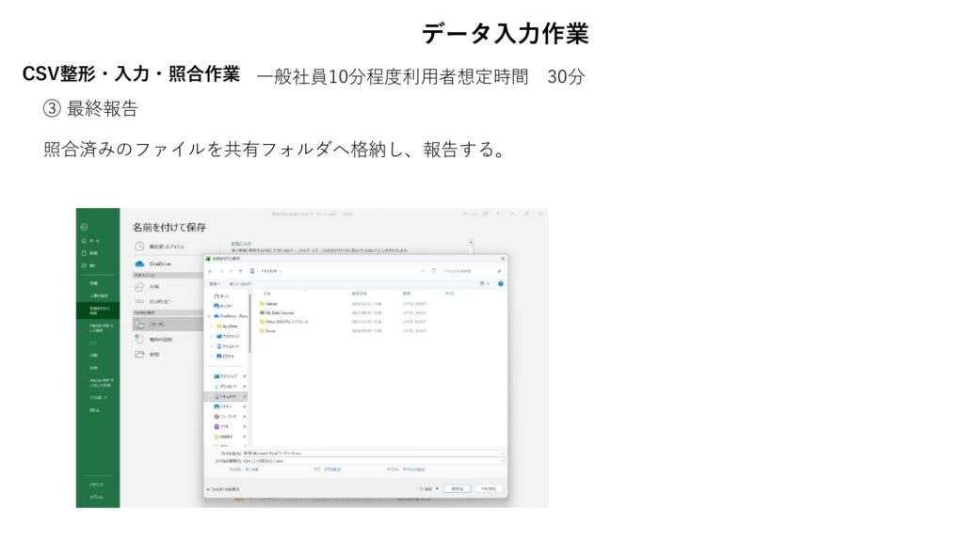The image size is (964, 542).
Task: Click the back arrow in Excel backstage
Action: (84, 227)
